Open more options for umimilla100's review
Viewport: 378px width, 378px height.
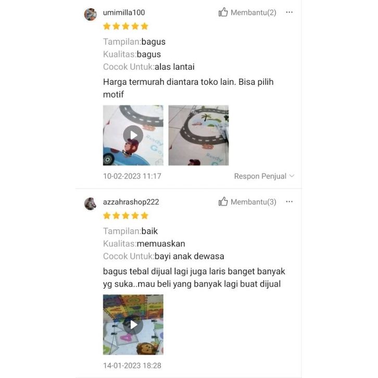click(x=289, y=12)
